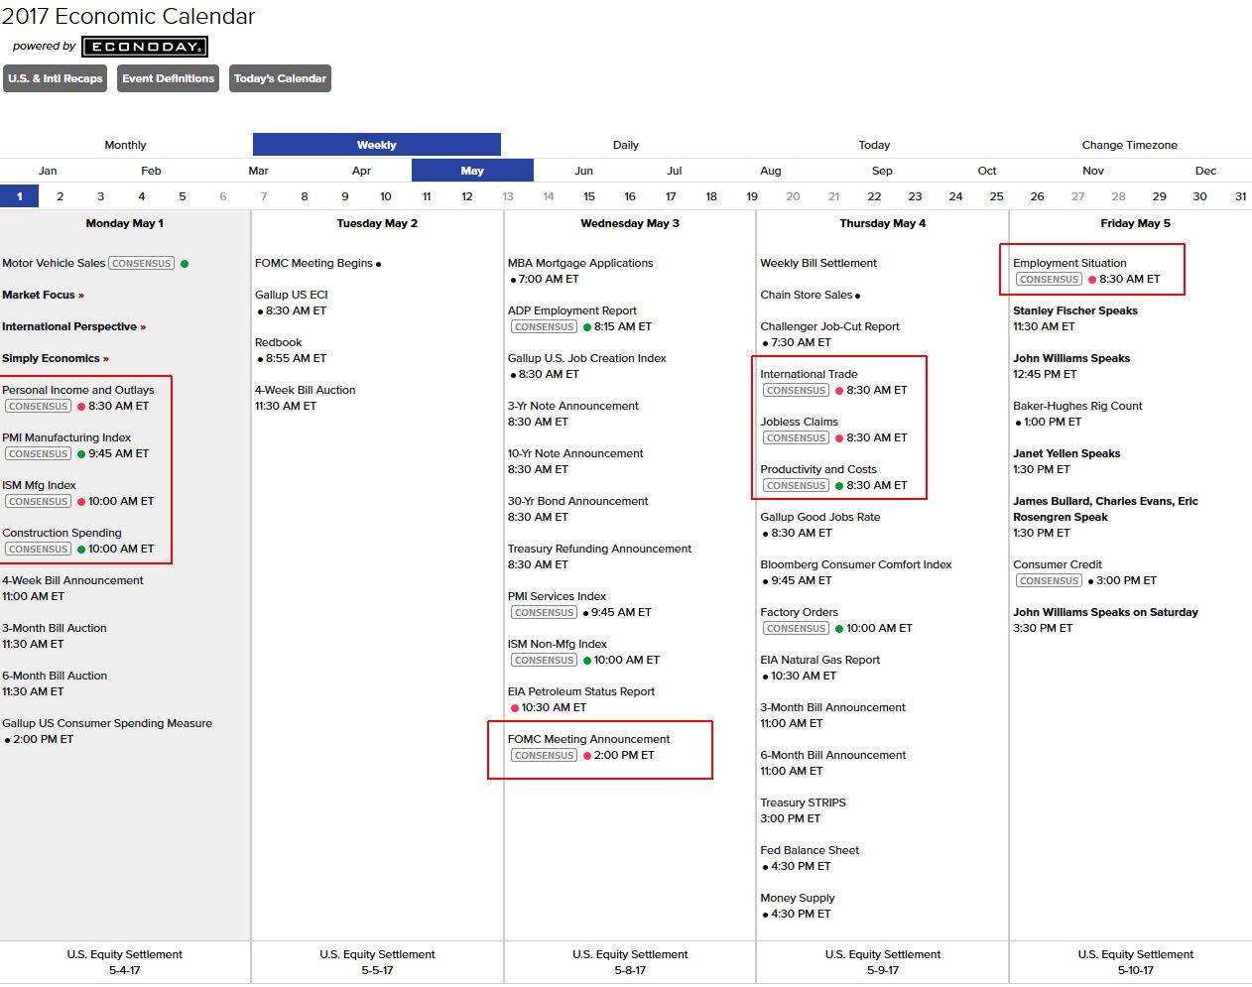Click red dot beside FOMC Announcement time
The height and width of the screenshot is (987, 1252).
[587, 756]
